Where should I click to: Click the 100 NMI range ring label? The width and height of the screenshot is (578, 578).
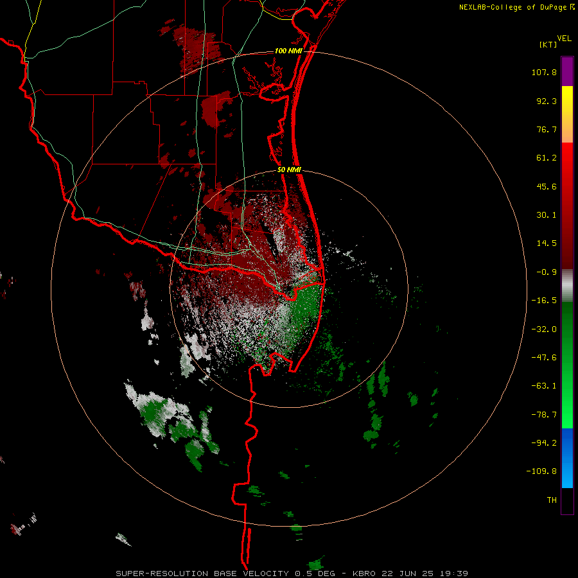tap(288, 51)
